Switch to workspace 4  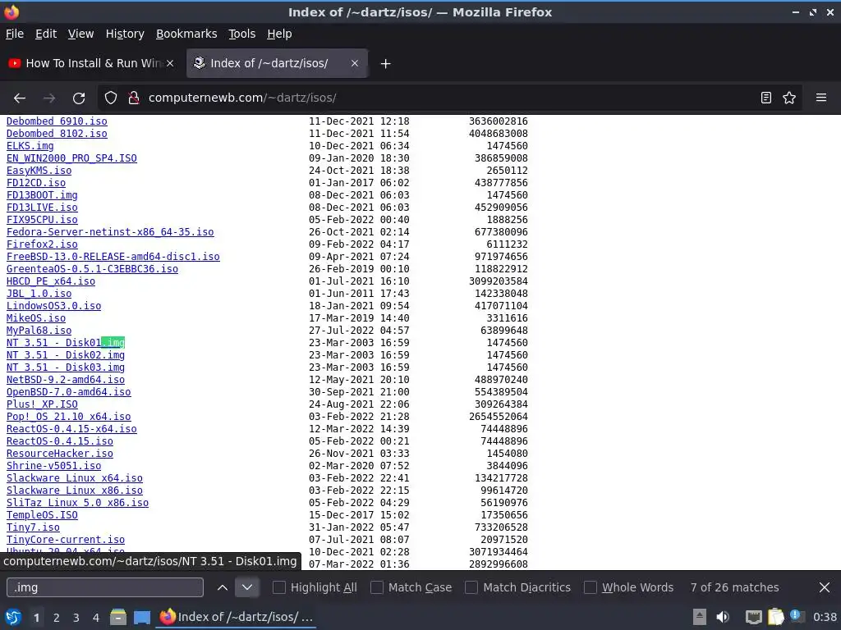click(96, 618)
